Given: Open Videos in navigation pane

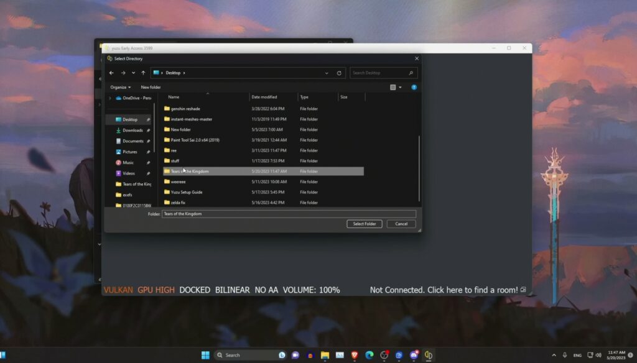Looking at the screenshot, I should tap(129, 173).
